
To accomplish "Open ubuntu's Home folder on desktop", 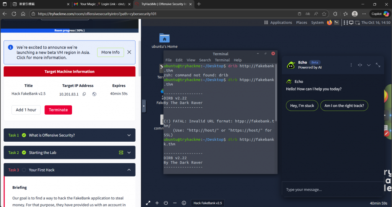I will coord(165,40).
